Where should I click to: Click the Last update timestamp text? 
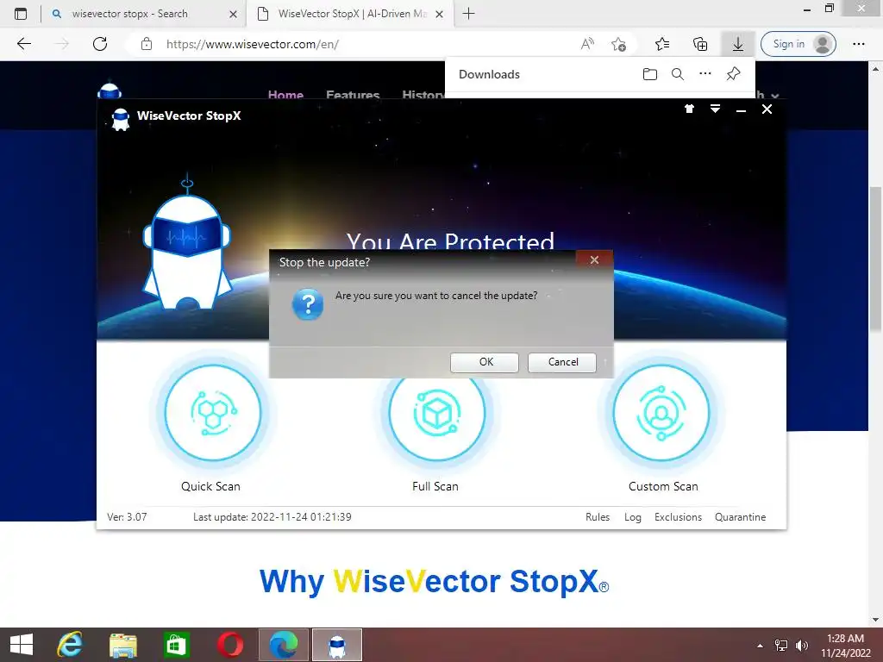point(272,517)
